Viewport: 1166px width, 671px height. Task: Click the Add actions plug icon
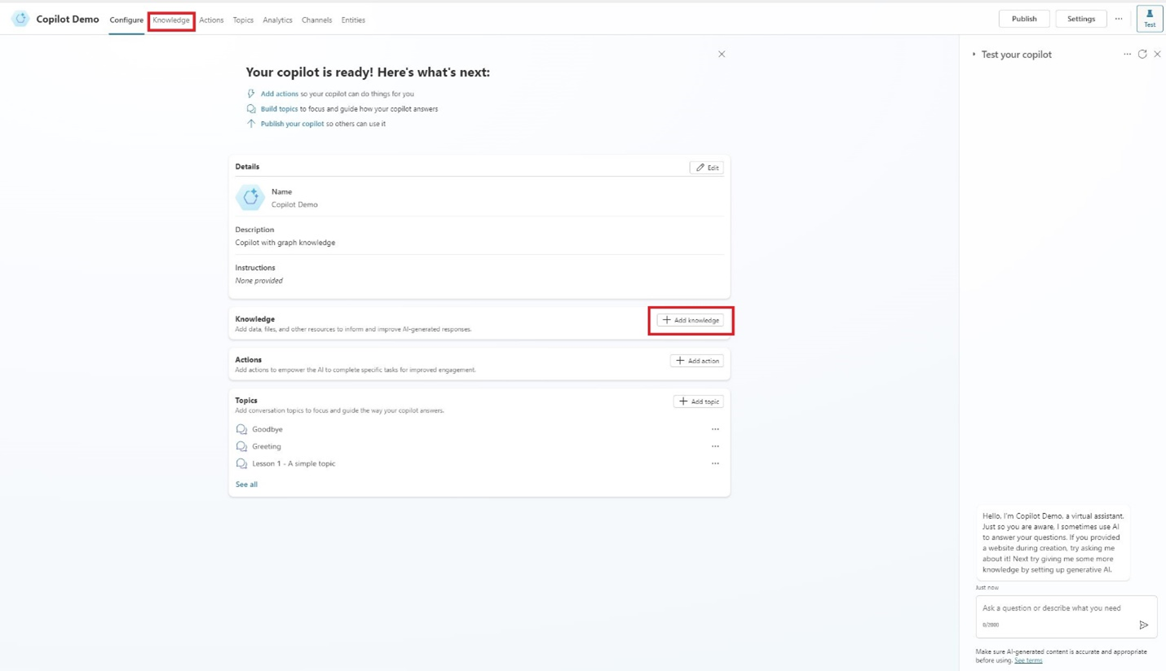(251, 94)
